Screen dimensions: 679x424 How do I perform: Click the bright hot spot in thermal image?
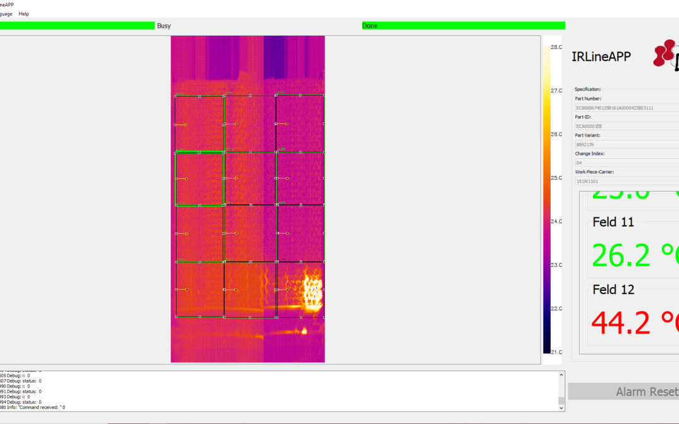312,291
